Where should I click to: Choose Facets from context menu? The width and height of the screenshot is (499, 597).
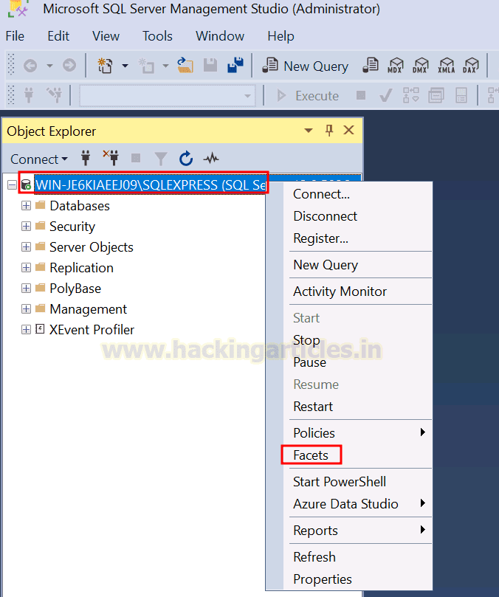pyautogui.click(x=311, y=455)
